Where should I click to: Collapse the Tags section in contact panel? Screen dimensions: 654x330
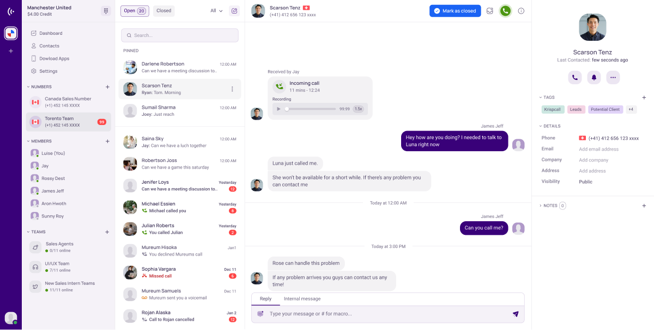coord(540,97)
